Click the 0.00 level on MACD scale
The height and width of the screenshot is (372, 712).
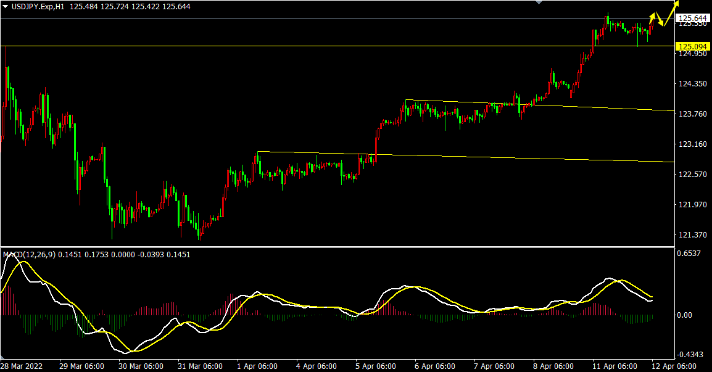[684, 315]
